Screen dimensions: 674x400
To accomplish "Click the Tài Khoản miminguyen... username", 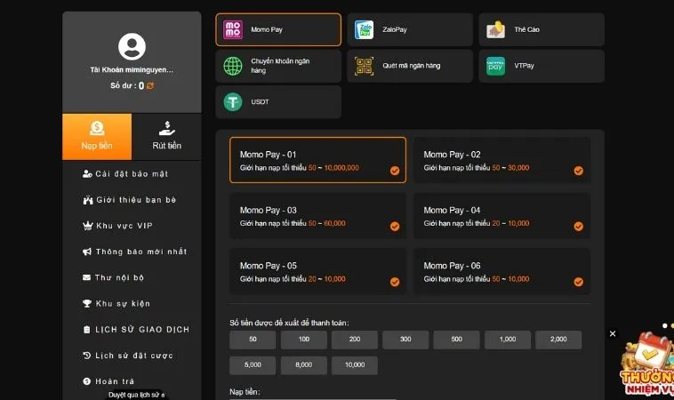I will 132,69.
